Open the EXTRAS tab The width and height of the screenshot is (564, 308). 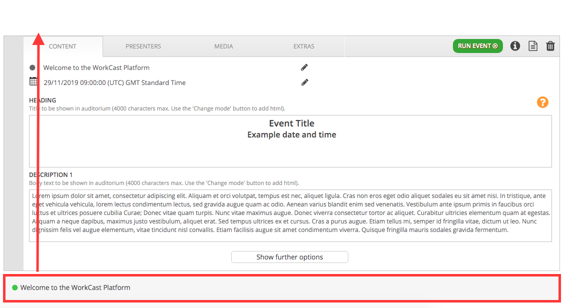[304, 46]
